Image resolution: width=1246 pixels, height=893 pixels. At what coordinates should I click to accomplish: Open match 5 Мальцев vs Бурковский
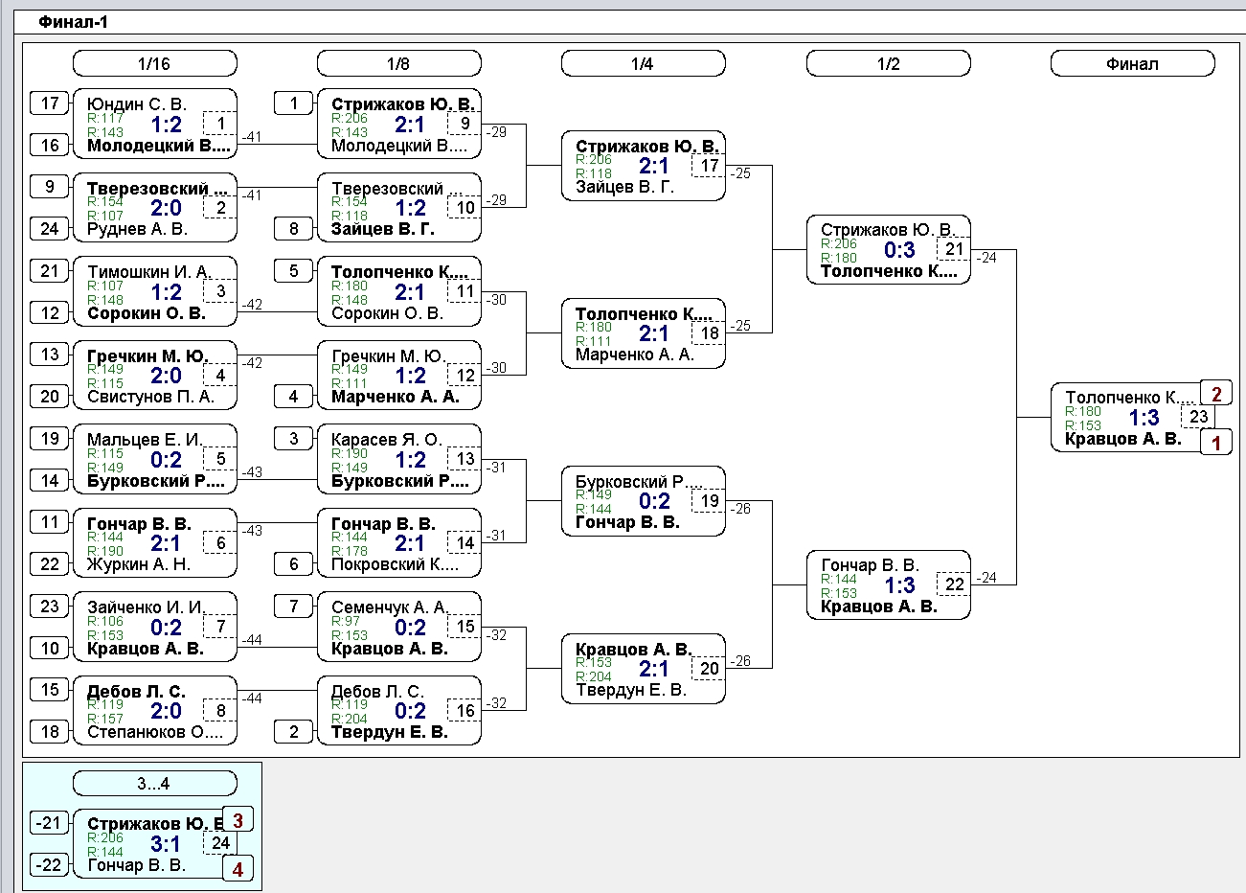(x=155, y=459)
